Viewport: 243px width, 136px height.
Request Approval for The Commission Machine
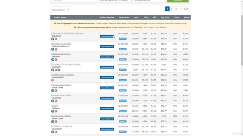[x=107, y=88]
